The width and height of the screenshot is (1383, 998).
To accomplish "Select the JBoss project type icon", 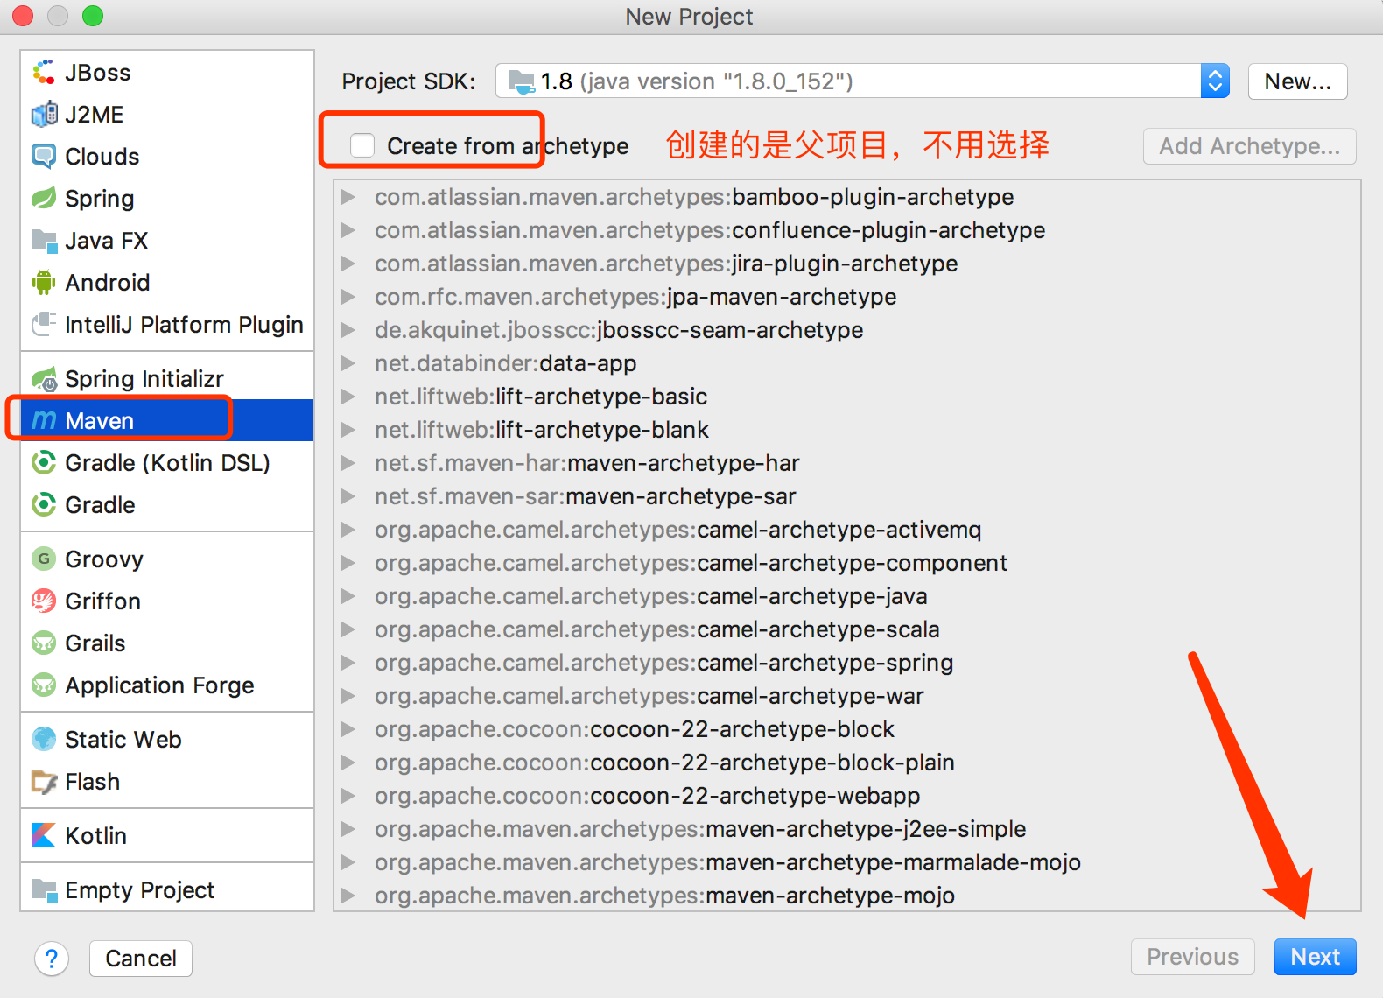I will click(x=44, y=73).
